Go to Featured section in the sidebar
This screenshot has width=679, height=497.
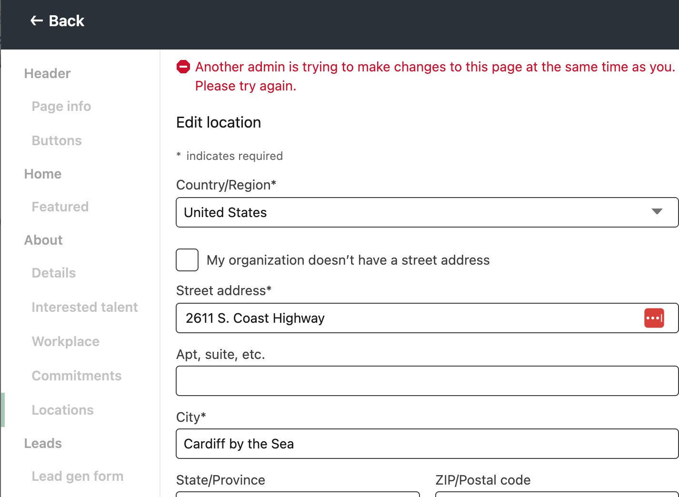click(60, 207)
